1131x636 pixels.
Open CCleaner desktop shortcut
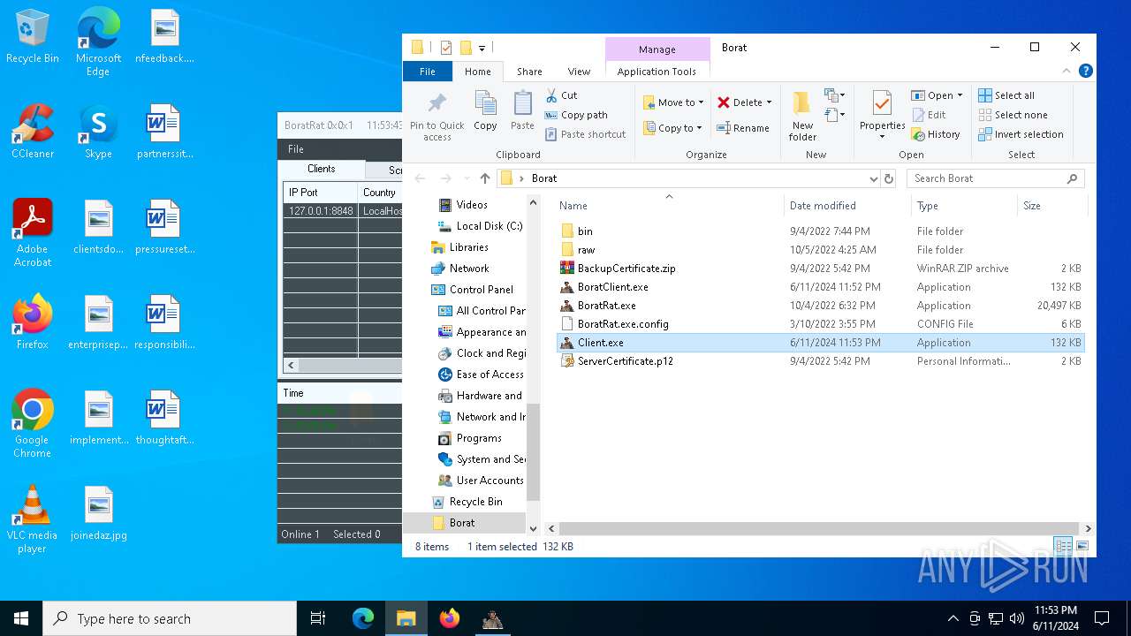[x=33, y=132]
